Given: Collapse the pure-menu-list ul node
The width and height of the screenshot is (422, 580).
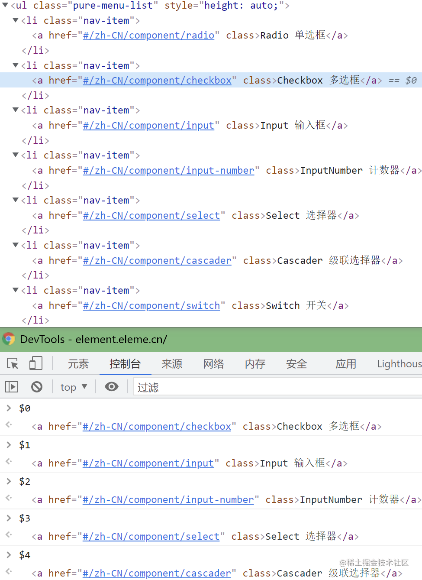Looking at the screenshot, I should pyautogui.click(x=5, y=5).
